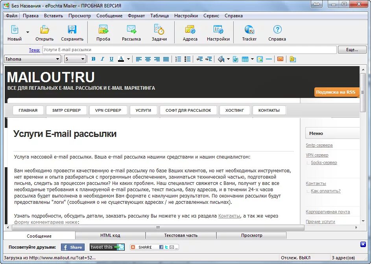Insert a horizontal line
The height and width of the screenshot is (264, 371).
[x=269, y=59]
